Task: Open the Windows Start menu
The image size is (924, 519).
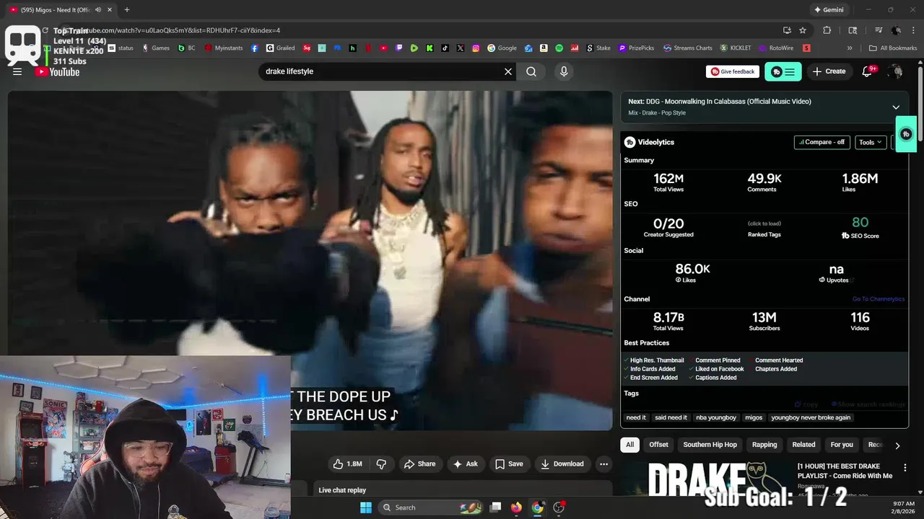Action: coord(366,507)
